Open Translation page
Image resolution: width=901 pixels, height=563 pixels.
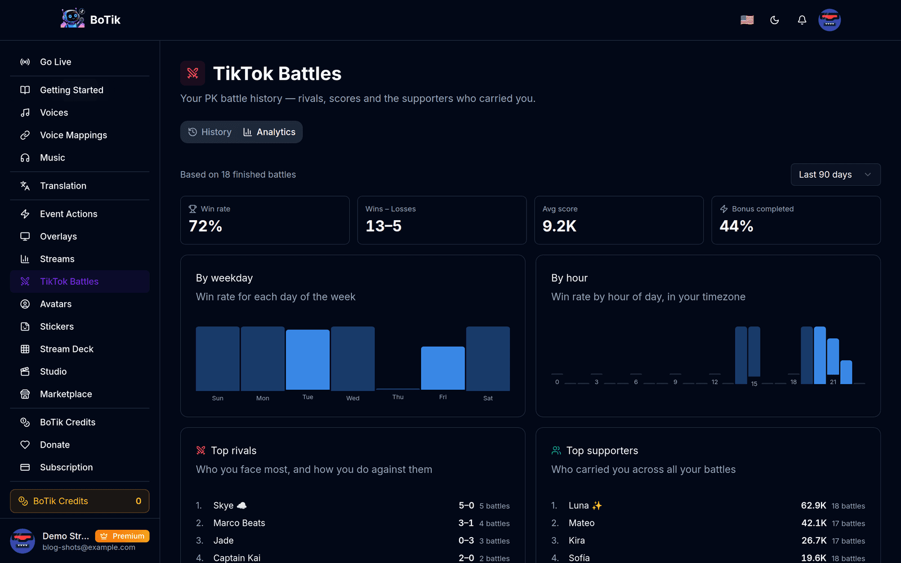point(80,186)
